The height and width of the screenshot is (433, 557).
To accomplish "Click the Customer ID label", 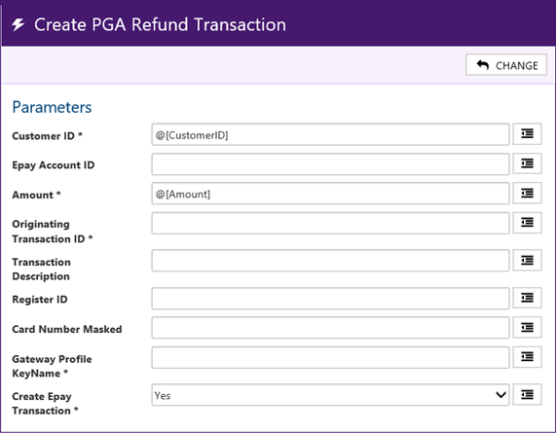I will (x=48, y=136).
